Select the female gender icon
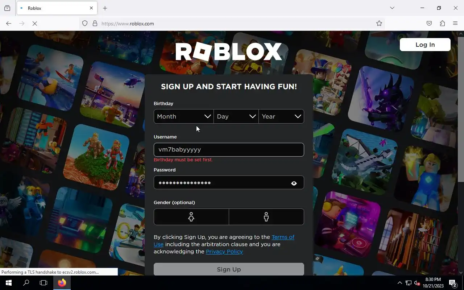The image size is (464, 290). [x=191, y=217]
